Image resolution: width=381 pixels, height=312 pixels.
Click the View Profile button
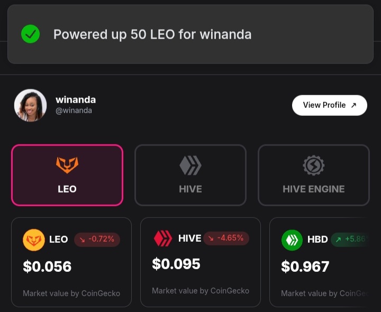coord(329,105)
